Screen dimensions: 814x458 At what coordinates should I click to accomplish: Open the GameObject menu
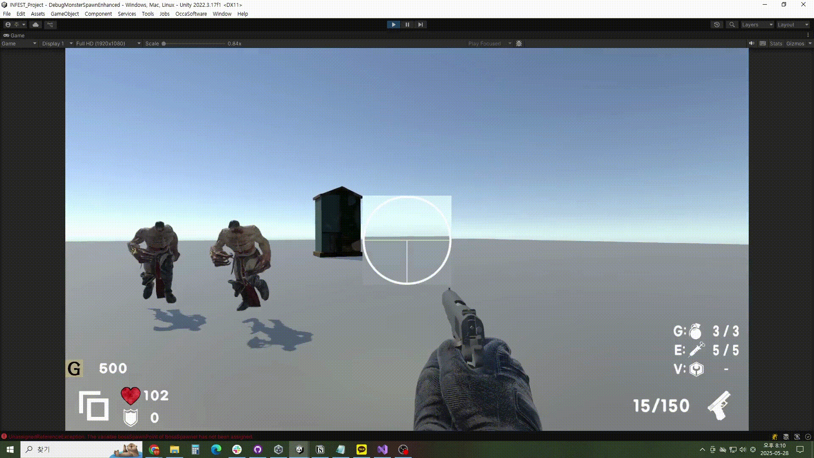[x=64, y=14]
